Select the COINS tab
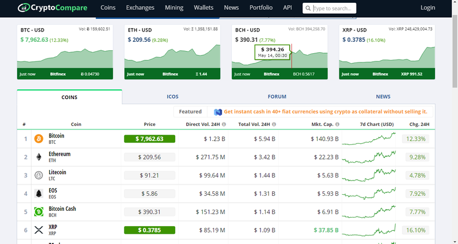 pos(69,97)
